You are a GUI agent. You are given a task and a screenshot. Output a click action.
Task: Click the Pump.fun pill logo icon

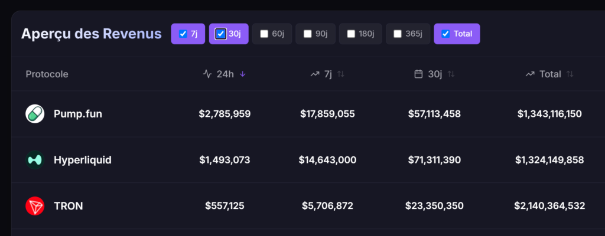coord(35,114)
